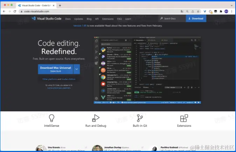Select the Visual Studio Code browser tab
Viewport: 236px width, 152px height.
point(36,5)
